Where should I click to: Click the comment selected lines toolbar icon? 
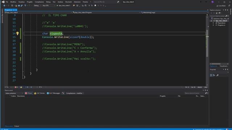click(x=89, y=6)
